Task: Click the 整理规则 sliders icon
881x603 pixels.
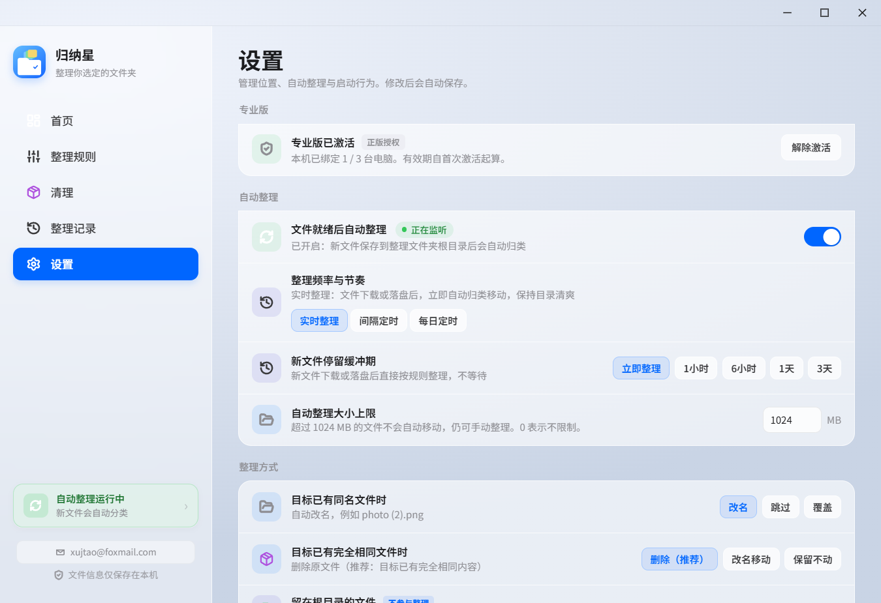Action: 33,156
